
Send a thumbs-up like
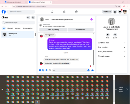(93, 70)
